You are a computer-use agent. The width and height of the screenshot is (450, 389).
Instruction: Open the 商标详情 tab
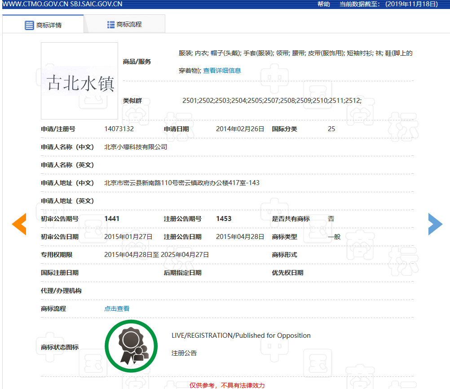(x=43, y=25)
